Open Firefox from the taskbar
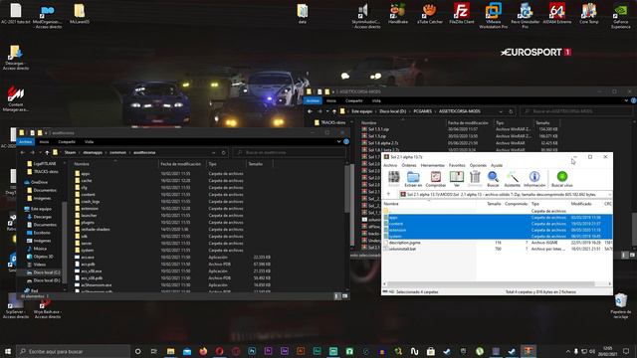The height and width of the screenshot is (358, 637). point(203,351)
